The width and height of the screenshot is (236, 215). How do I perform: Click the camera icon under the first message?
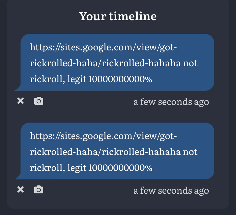39,101
